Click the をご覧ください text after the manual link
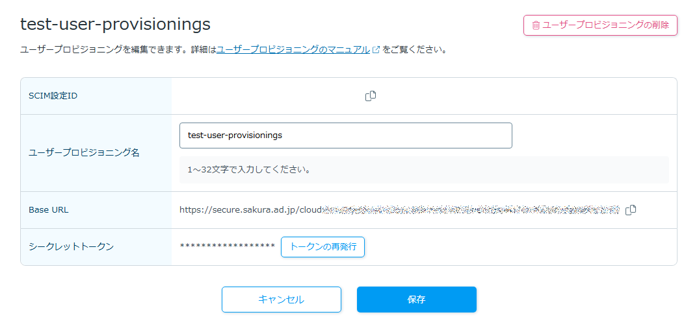The width and height of the screenshot is (697, 330). tap(415, 49)
